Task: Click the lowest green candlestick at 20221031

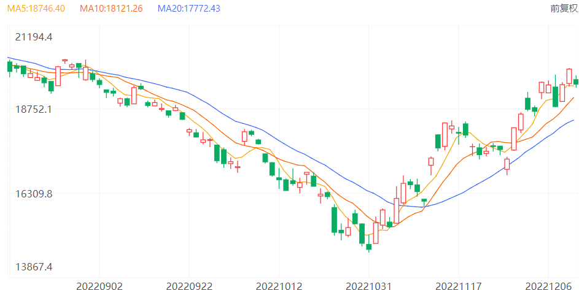Action: click(368, 247)
